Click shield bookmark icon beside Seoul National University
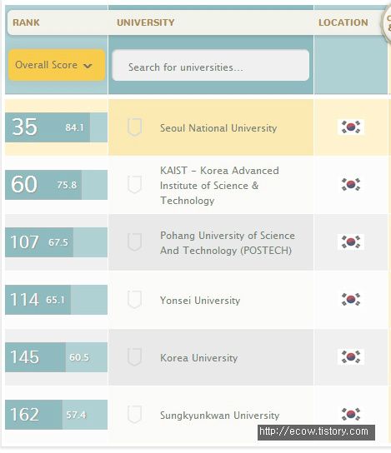Screen dimensions: 391x453 pos(135,127)
